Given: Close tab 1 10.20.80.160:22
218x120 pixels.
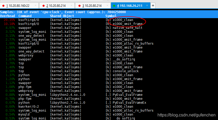Looking at the screenshot, I should pyautogui.click(x=35, y=6).
